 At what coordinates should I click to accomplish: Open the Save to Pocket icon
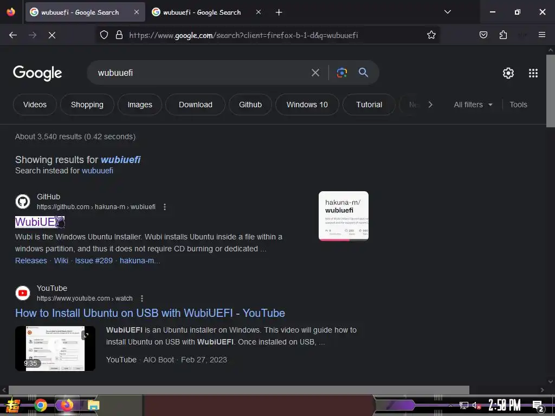[x=483, y=35]
